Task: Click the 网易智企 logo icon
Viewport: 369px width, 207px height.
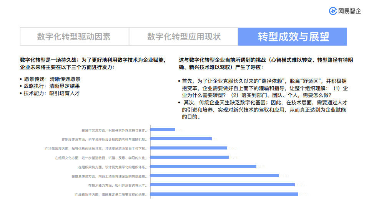Action: (333, 11)
